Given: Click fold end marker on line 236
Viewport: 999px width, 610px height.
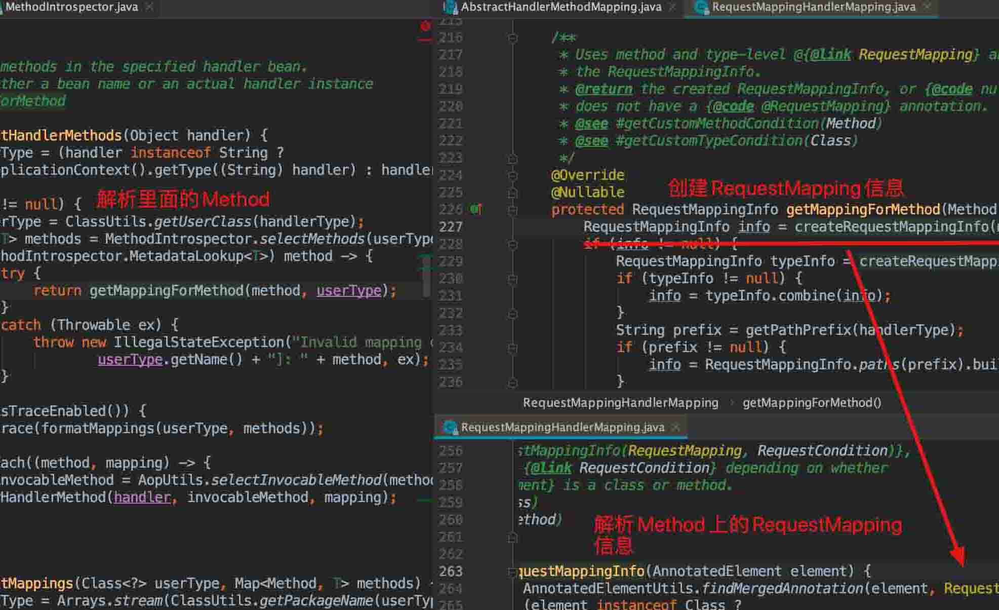Looking at the screenshot, I should pos(512,382).
